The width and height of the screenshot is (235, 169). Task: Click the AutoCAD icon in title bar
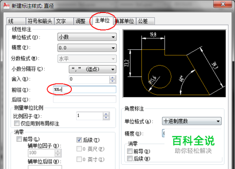7,6
